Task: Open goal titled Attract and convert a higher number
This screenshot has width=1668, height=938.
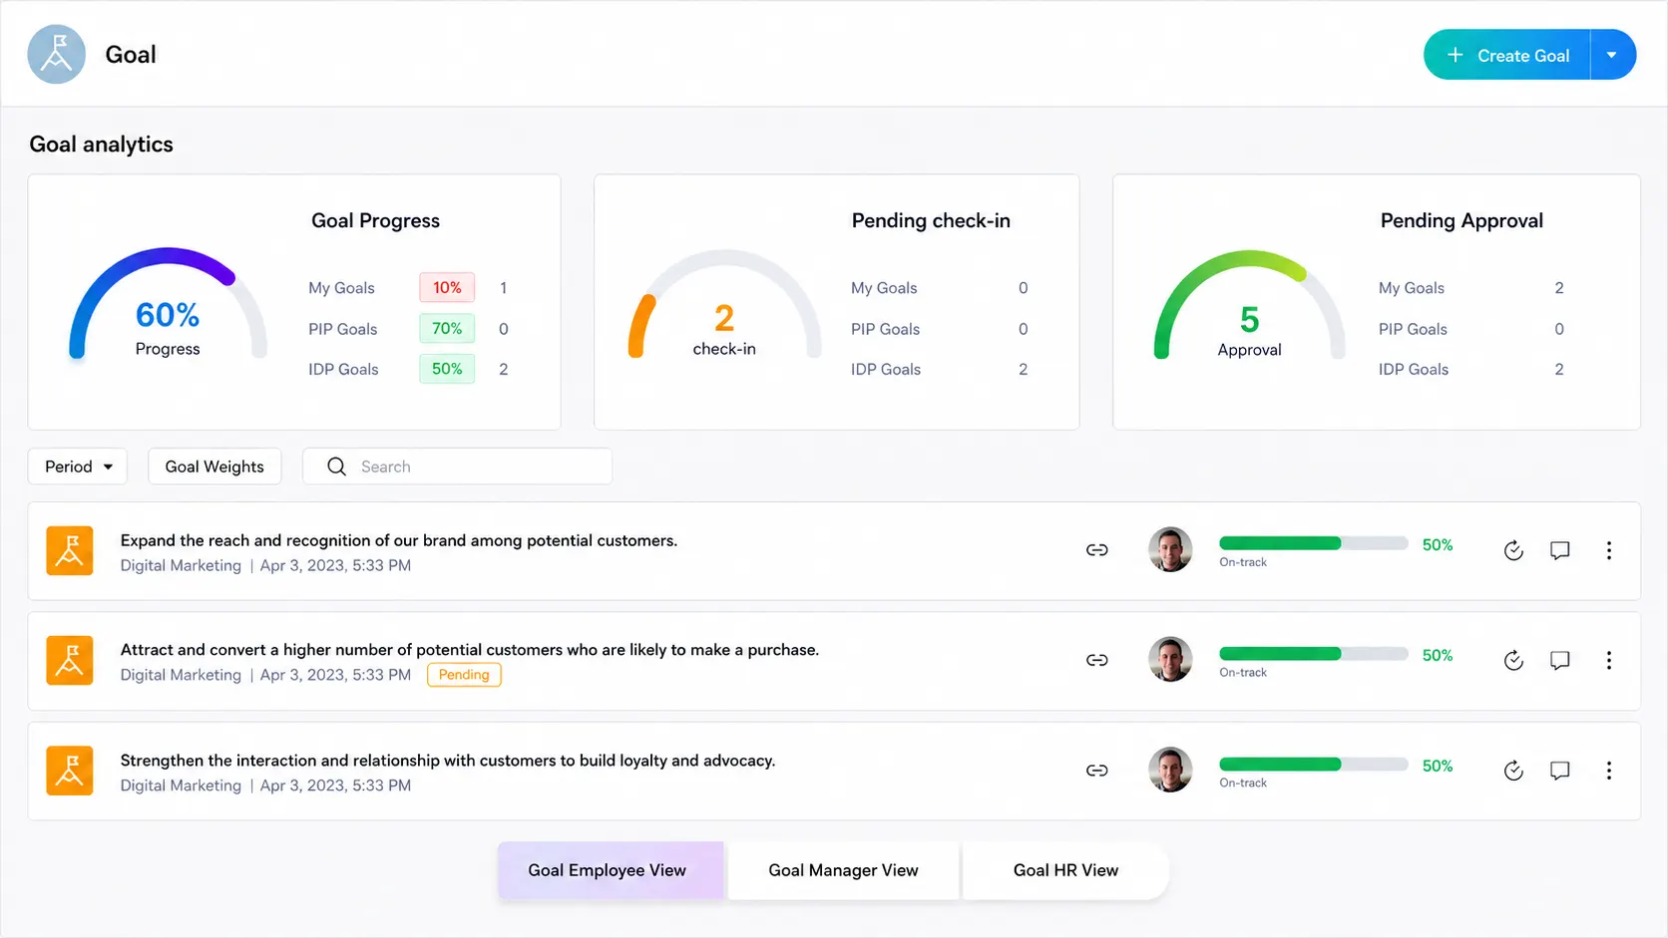Action: (x=470, y=650)
